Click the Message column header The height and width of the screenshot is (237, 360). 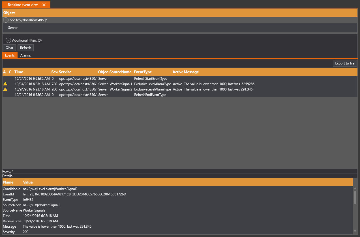(x=191, y=72)
